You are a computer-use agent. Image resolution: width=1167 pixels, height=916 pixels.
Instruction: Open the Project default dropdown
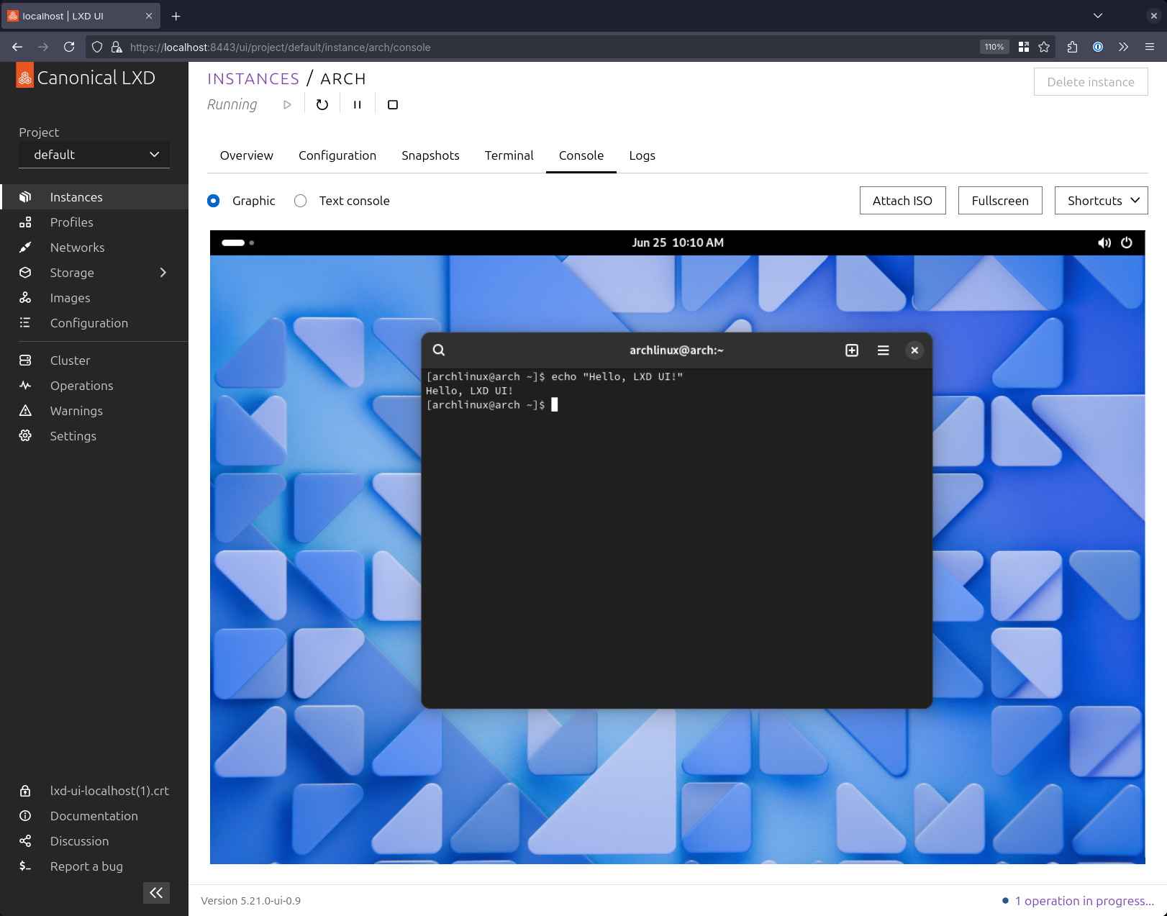(x=94, y=155)
